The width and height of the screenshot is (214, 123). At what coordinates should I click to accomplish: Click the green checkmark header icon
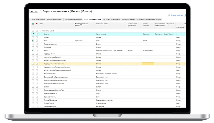coord(33,23)
